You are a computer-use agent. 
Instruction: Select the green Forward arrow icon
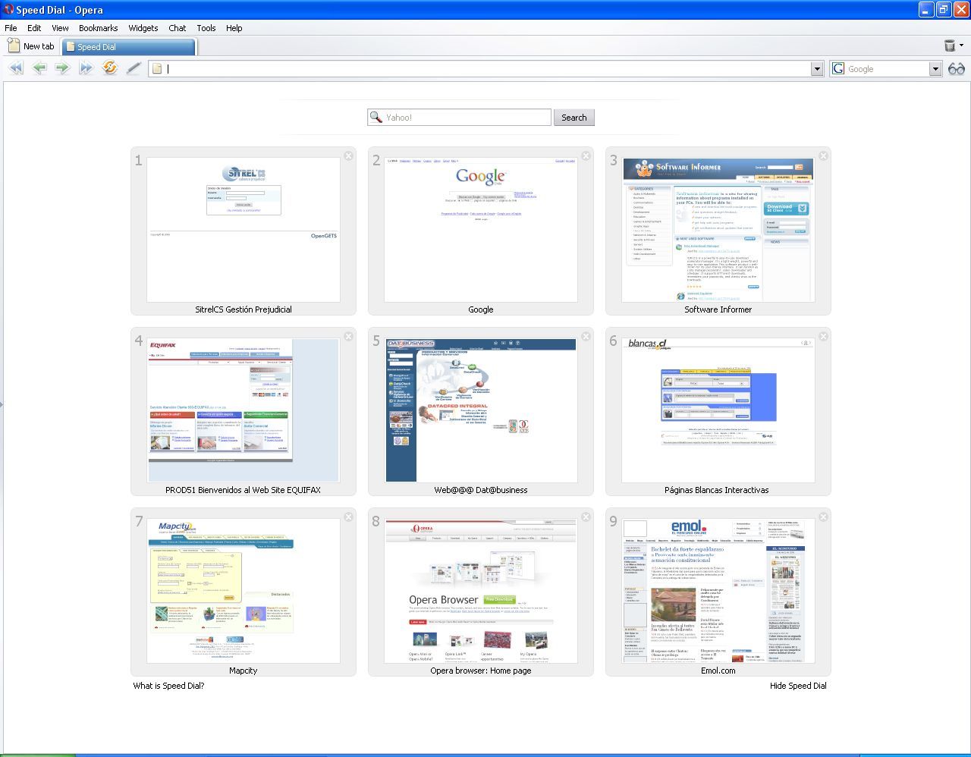(63, 68)
